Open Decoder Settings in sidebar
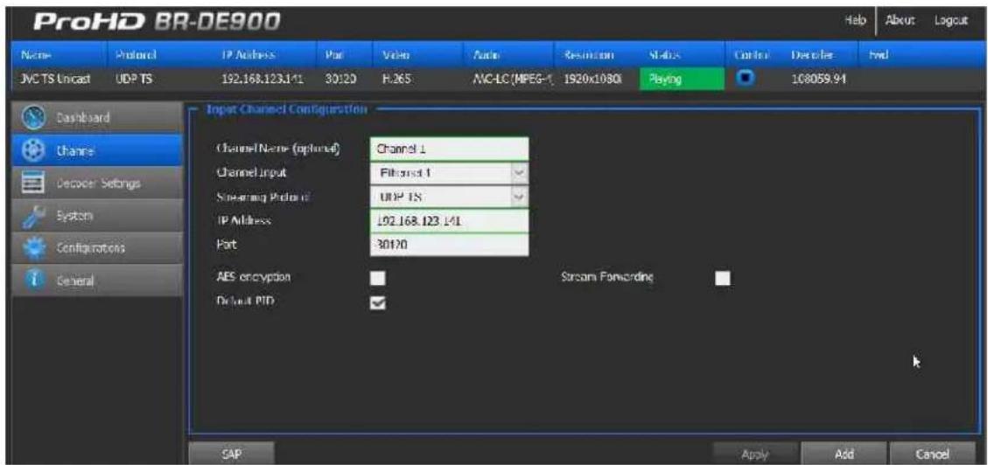Viewport: 988px width, 465px height. 98,183
